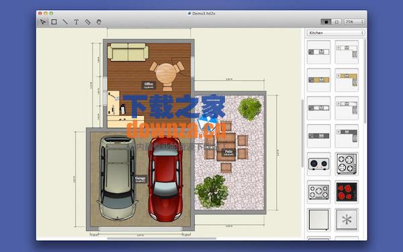The height and width of the screenshot is (252, 403).
Task: Switch to the hand pan tool
Action: point(99,22)
